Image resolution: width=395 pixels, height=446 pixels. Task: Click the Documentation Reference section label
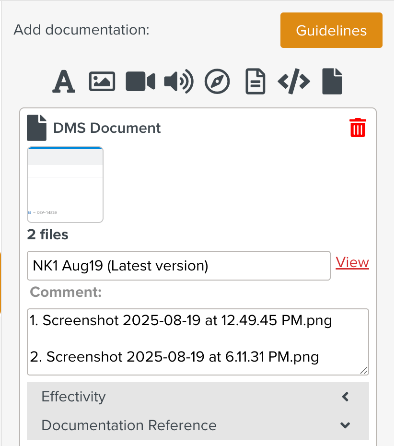coord(129,425)
